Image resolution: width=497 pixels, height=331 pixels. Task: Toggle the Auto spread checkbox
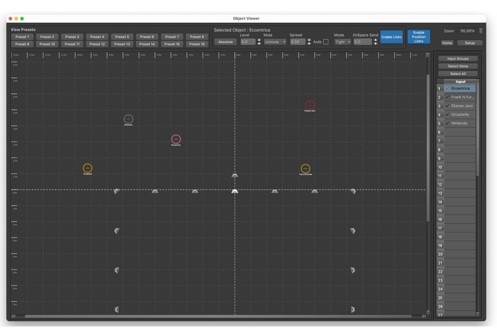(x=326, y=42)
